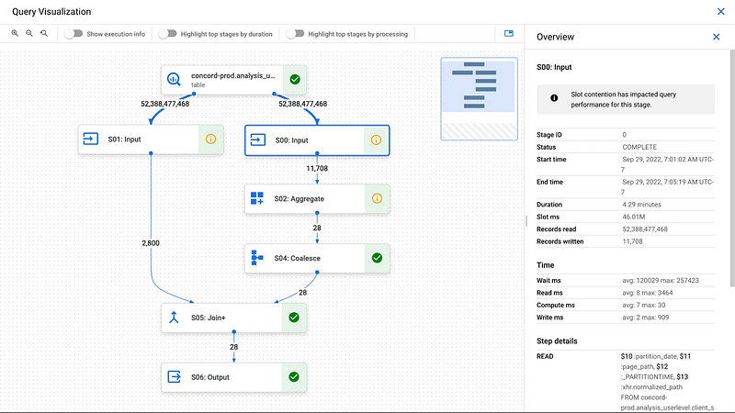Zoom in on the query graph
The height and width of the screenshot is (413, 735).
coord(15,33)
